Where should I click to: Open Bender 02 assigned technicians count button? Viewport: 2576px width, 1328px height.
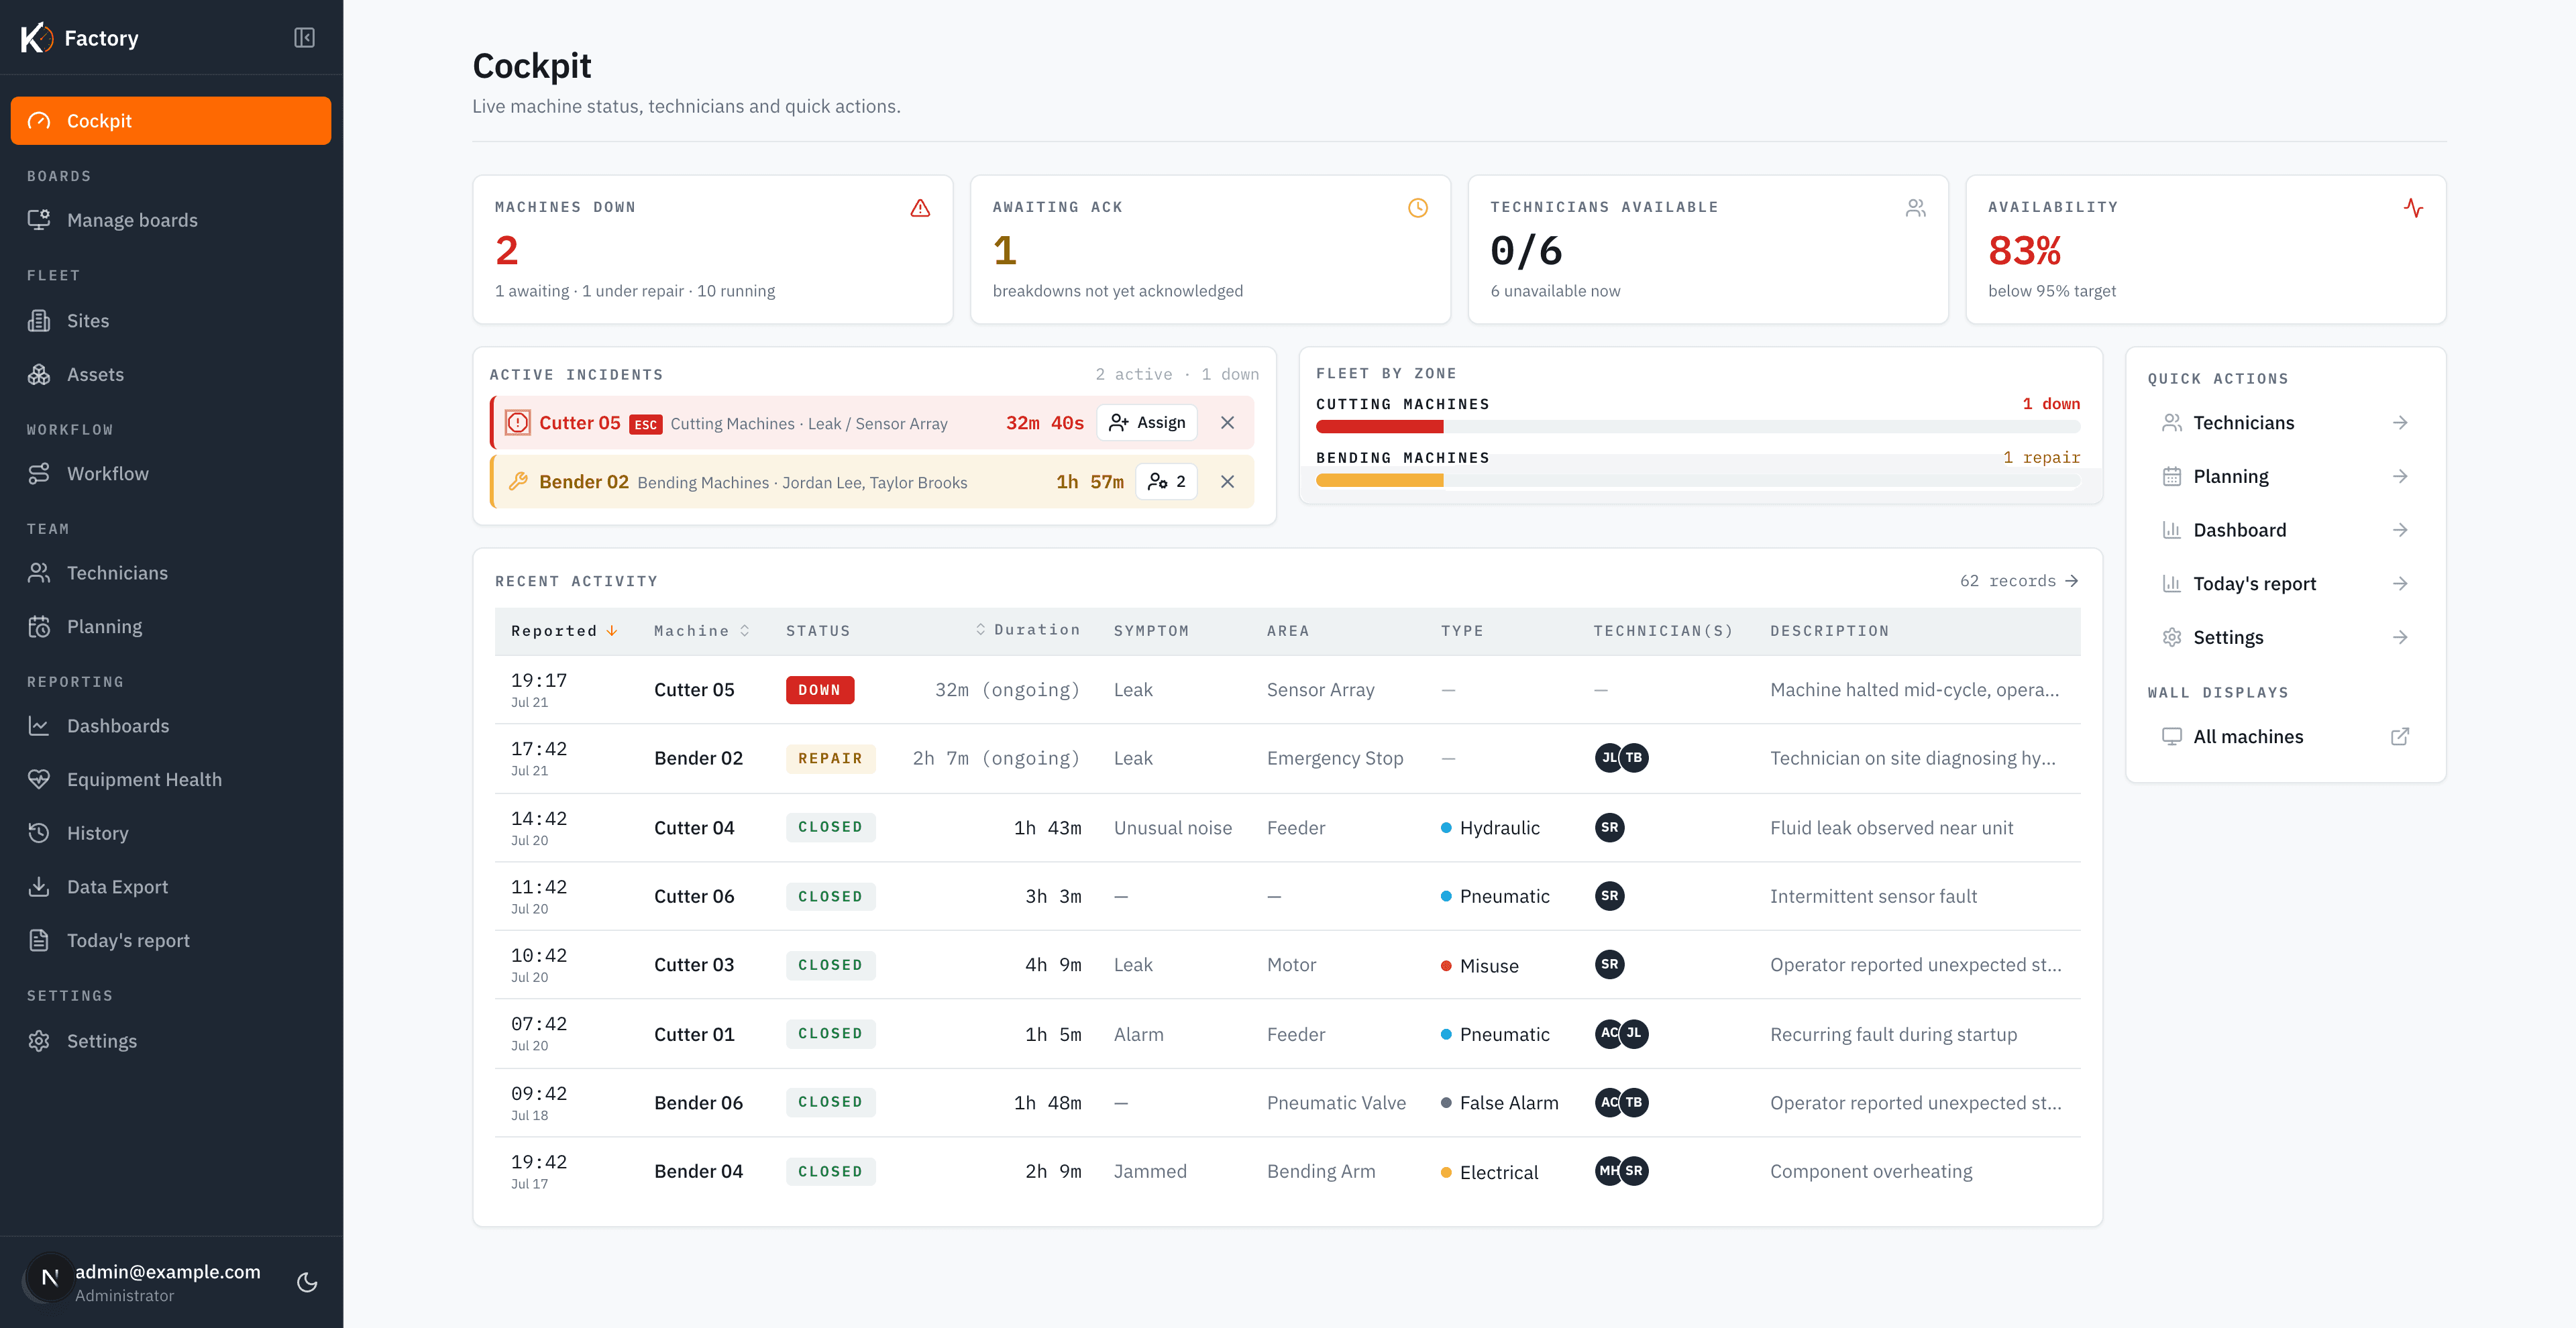(x=1167, y=481)
